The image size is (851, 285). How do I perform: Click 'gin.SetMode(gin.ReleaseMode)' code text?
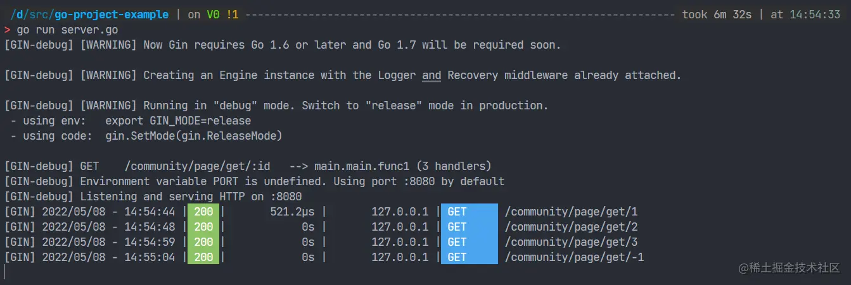point(194,136)
